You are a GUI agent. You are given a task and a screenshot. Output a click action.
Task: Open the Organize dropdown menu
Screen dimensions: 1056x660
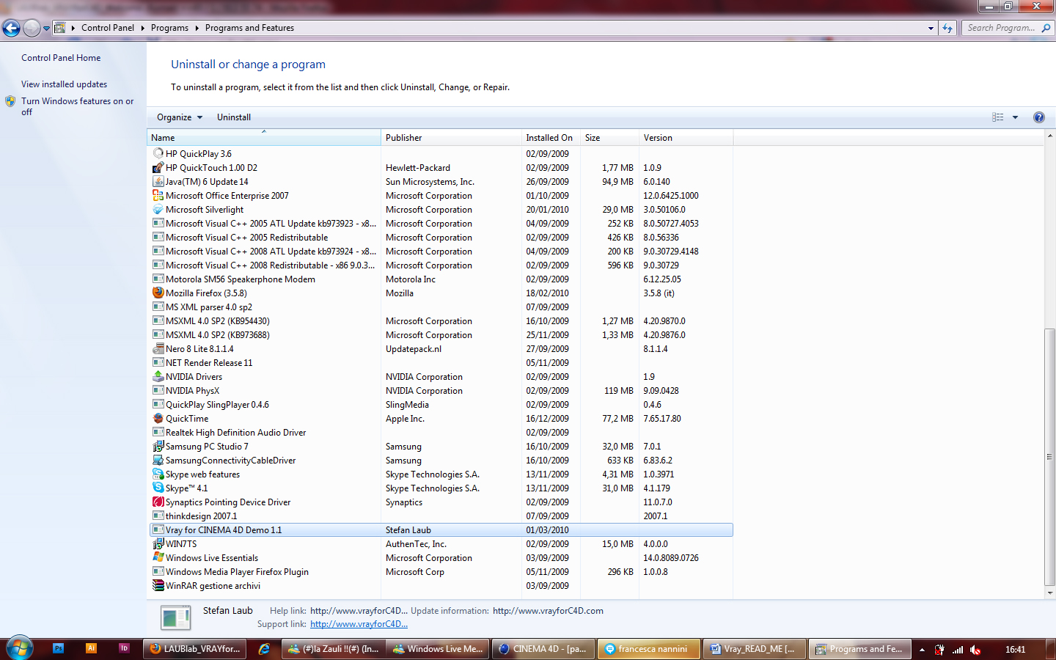(179, 117)
